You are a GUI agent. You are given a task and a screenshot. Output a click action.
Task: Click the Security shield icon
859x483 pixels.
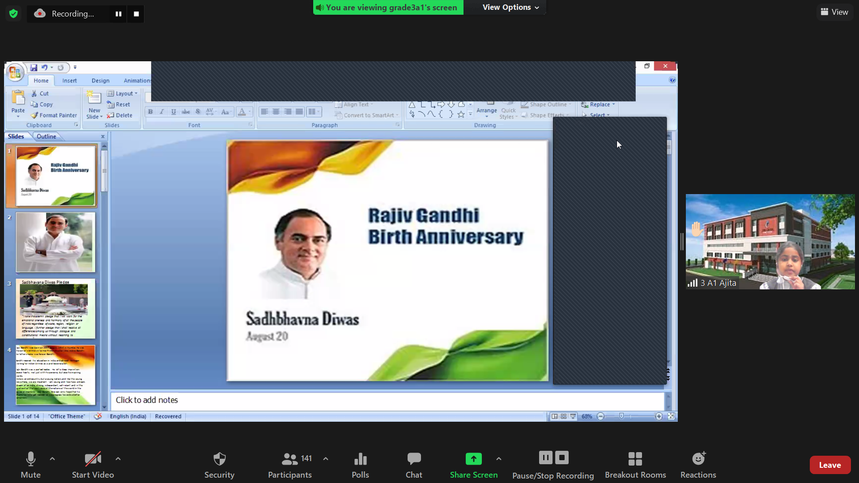tap(219, 459)
